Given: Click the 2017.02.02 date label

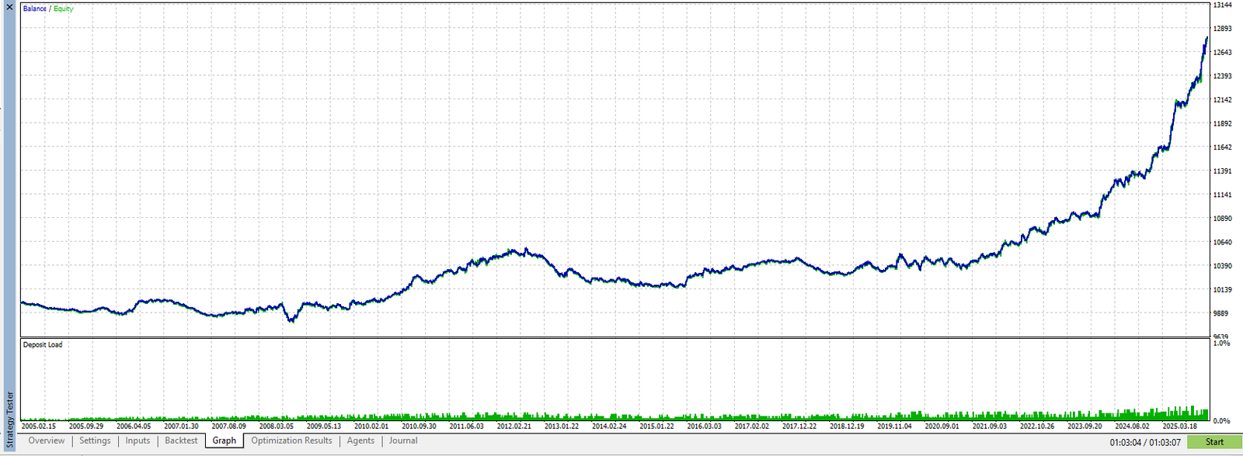Looking at the screenshot, I should click(x=752, y=426).
